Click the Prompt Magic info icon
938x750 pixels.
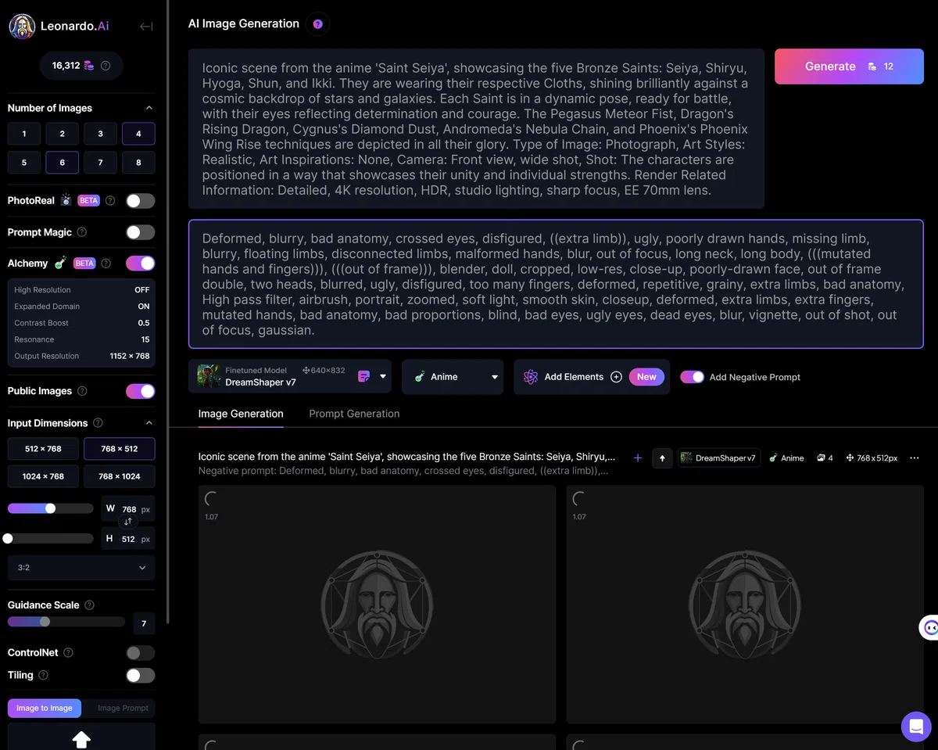(x=82, y=232)
